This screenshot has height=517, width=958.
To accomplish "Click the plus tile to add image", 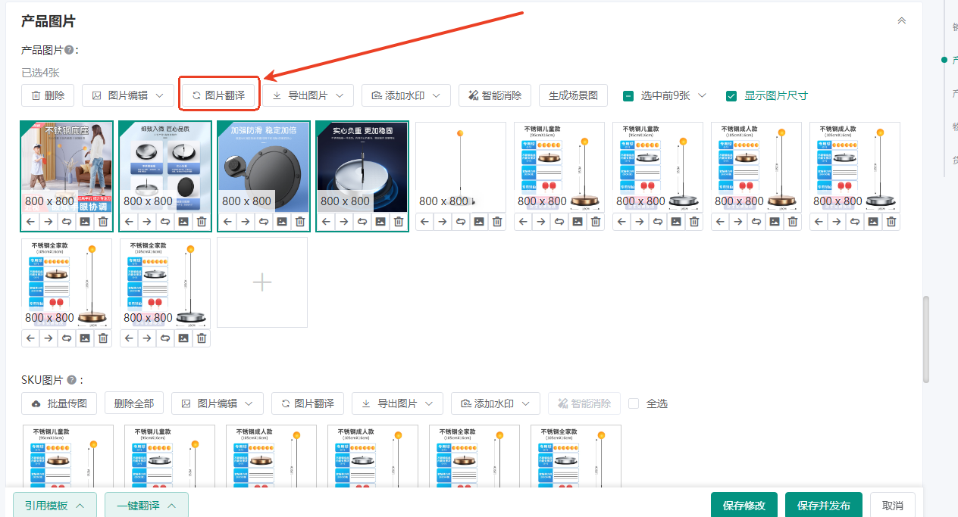I will (262, 282).
